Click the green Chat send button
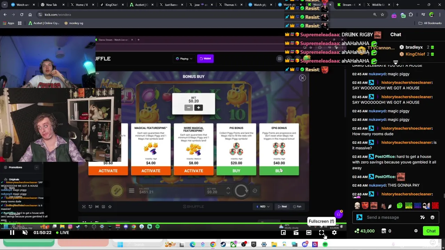This screenshot has height=250, width=445. [x=431, y=231]
